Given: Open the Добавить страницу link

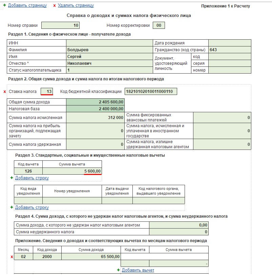Looking at the screenshot, I should coord(27,5).
